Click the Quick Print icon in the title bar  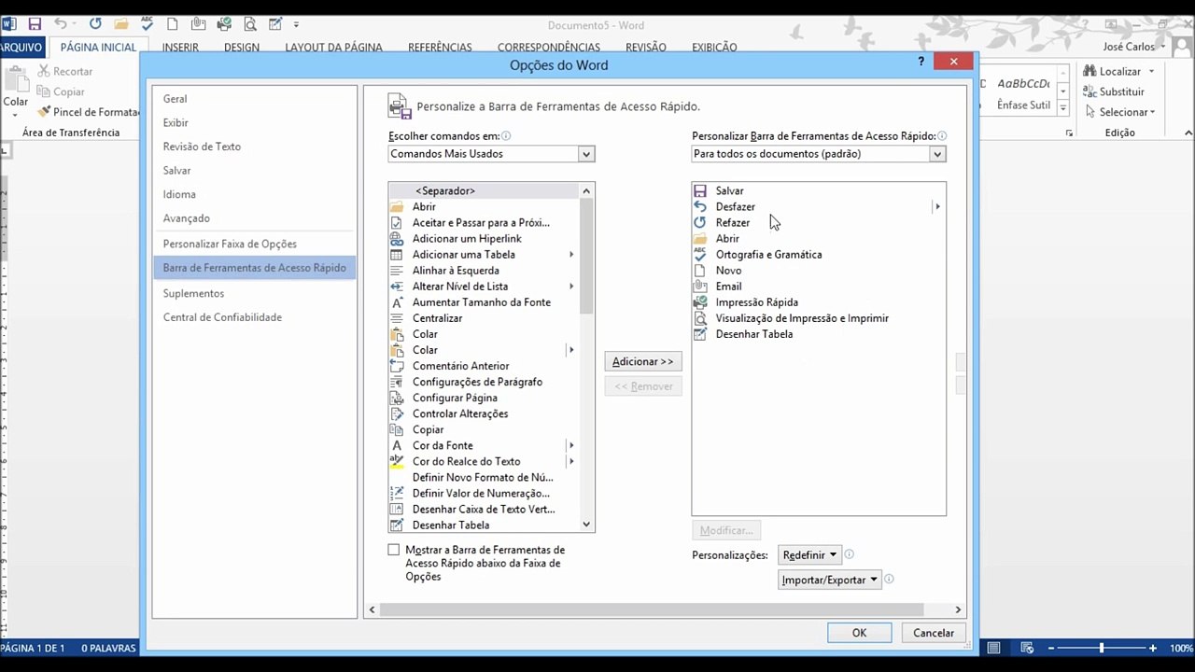[224, 24]
